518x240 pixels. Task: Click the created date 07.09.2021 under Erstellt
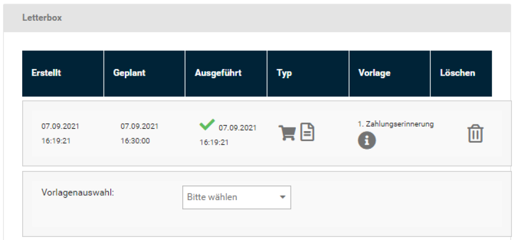(60, 126)
